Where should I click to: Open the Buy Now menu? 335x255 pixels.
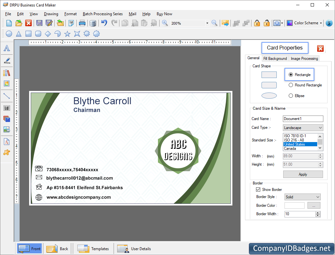pyautogui.click(x=164, y=14)
